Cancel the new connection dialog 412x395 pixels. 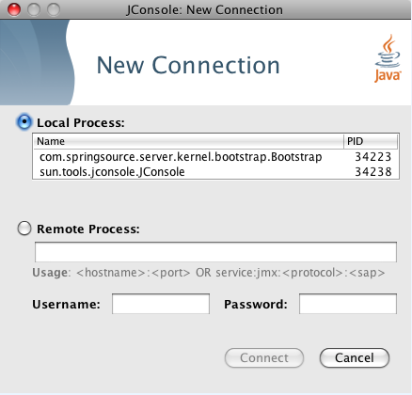[355, 357]
